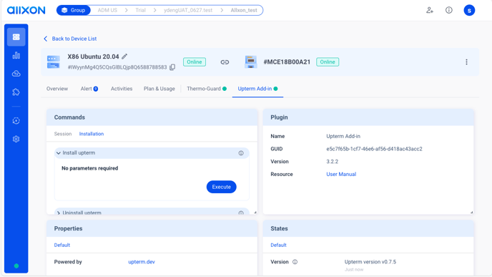Viewport: 492px width, 277px height.
Task: Click the Allxon logo
Action: pyautogui.click(x=26, y=10)
